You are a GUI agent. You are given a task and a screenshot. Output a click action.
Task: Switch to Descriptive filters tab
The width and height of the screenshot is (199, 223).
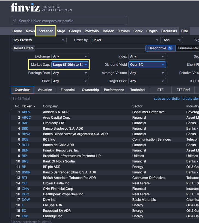pos(161,48)
